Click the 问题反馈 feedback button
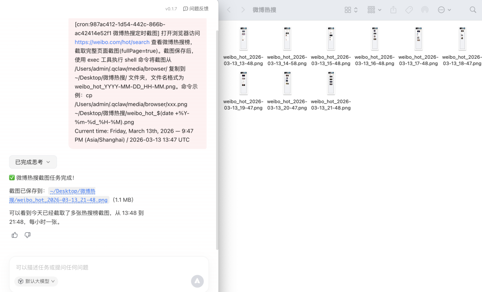Viewport: 482px width, 292px height. tap(195, 9)
